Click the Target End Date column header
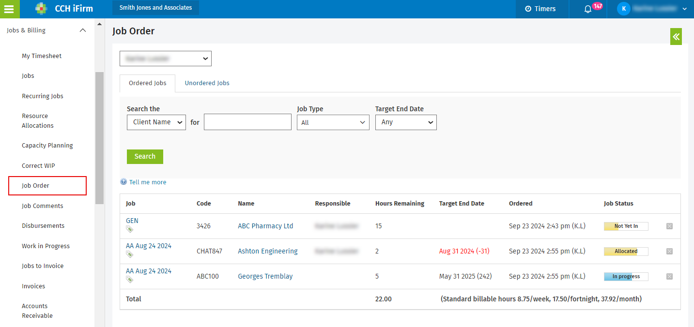Screen dimensions: 694x327 [462, 204]
